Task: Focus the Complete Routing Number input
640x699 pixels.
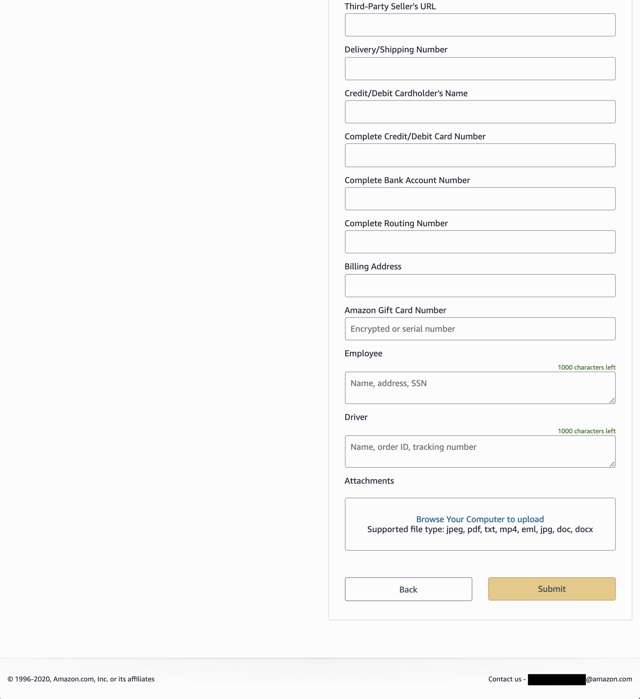Action: 480,242
